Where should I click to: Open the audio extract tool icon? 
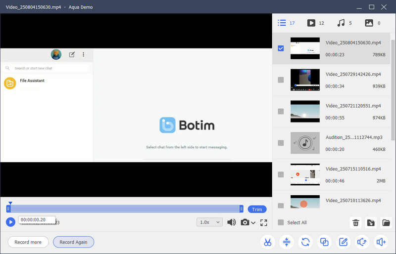click(x=362, y=242)
